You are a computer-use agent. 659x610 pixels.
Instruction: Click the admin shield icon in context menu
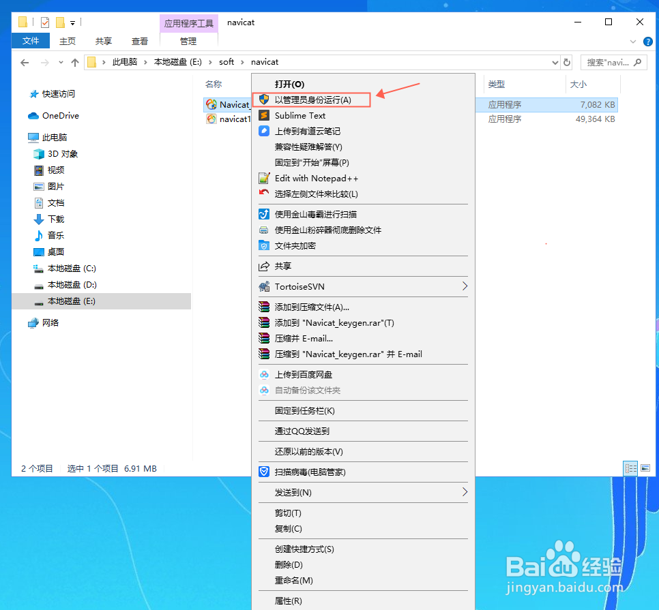click(x=264, y=100)
